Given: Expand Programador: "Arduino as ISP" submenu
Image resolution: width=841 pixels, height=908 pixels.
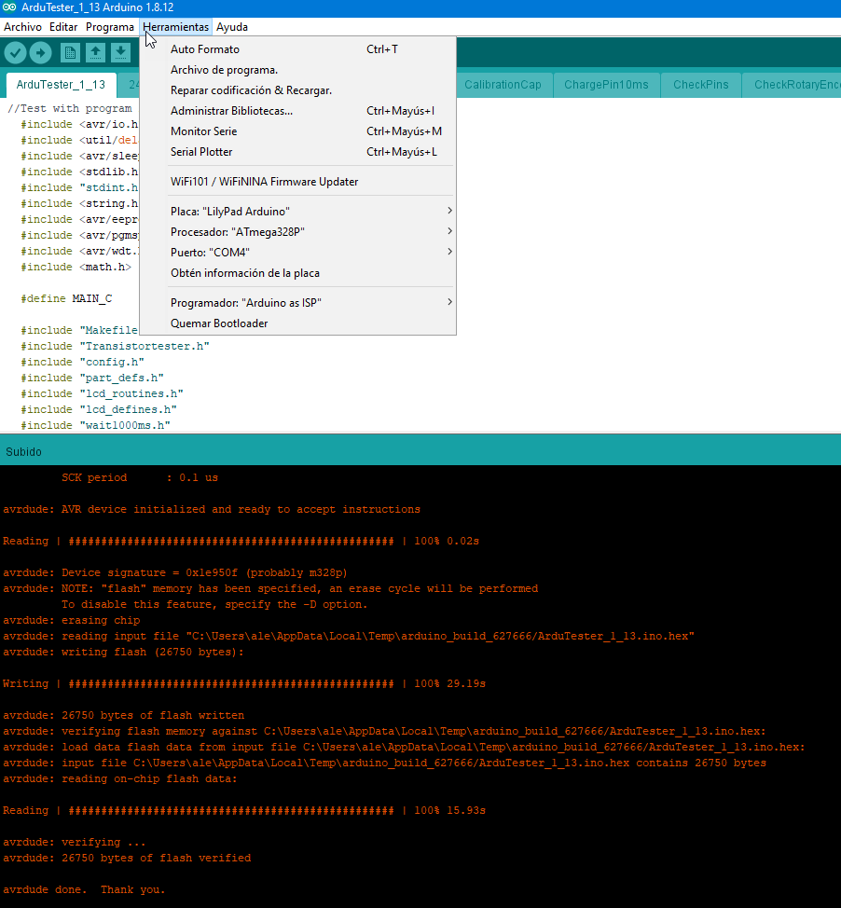Looking at the screenshot, I should coord(297,303).
